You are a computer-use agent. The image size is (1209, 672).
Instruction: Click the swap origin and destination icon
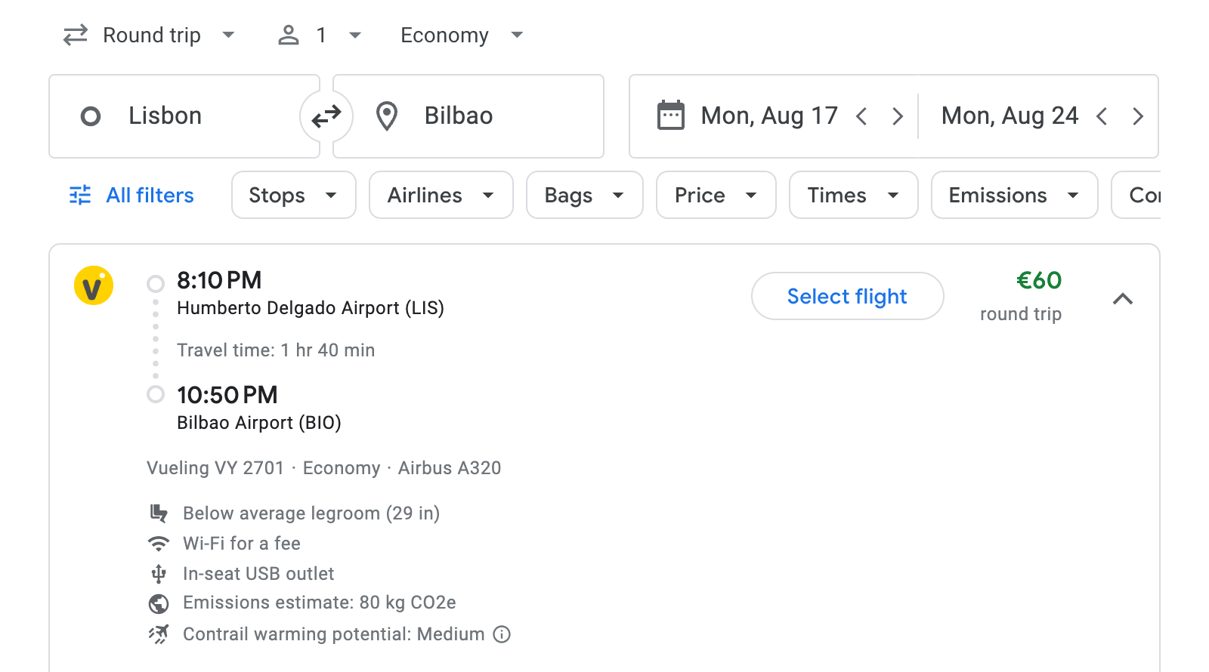(326, 116)
